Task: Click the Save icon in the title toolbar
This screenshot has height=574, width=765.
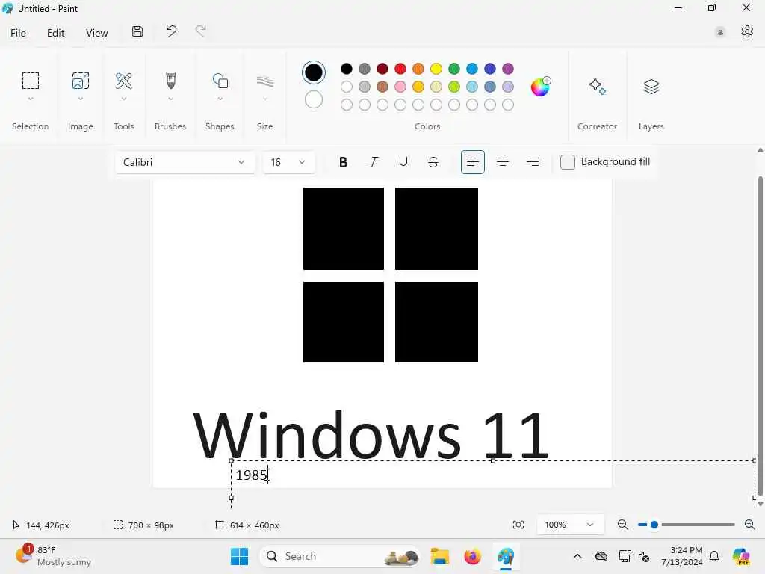Action: point(137,31)
